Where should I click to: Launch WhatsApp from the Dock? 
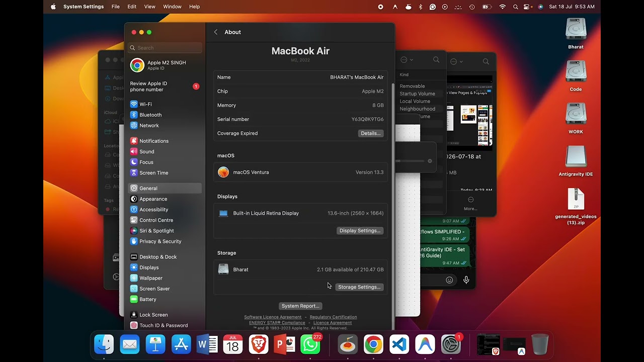click(310, 344)
